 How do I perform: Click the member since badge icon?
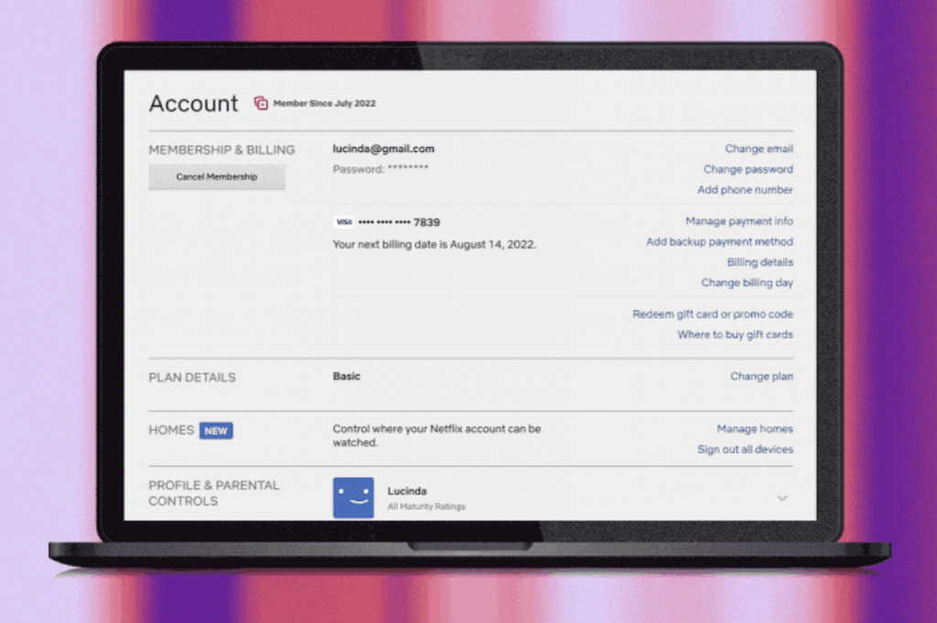coord(261,103)
